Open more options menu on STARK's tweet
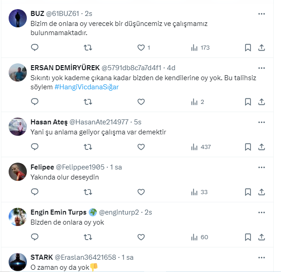Viewport: 281px width, 272px height. [261, 257]
